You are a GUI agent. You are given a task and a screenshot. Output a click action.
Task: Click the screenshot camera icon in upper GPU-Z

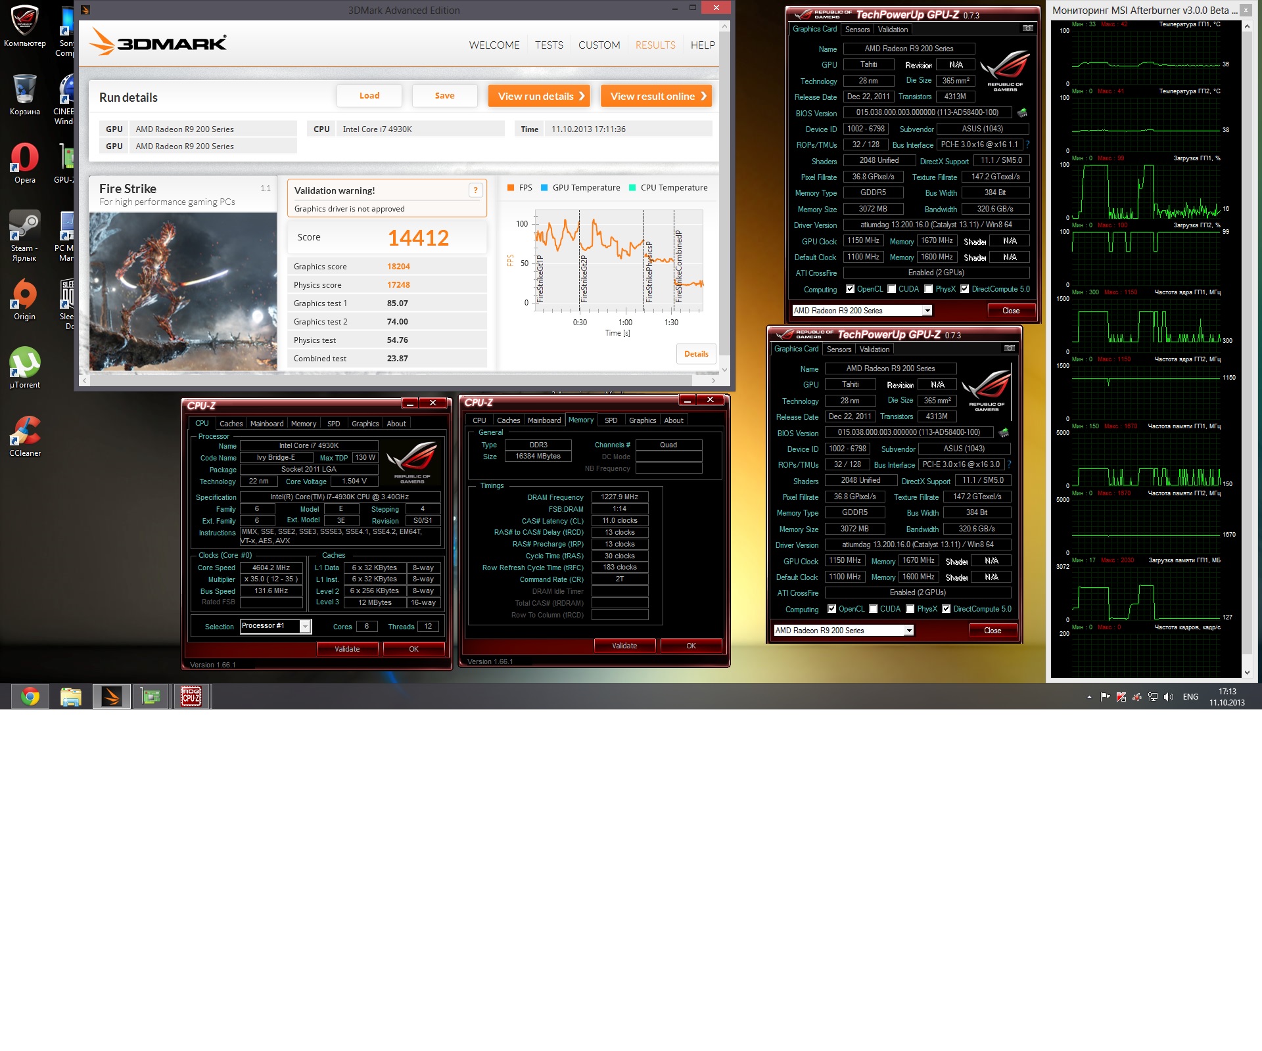pyautogui.click(x=1028, y=28)
